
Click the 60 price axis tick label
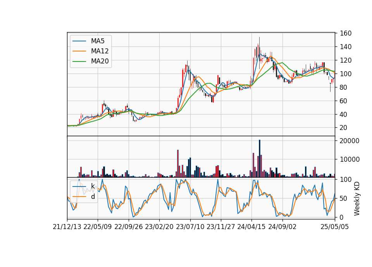tap(344, 101)
